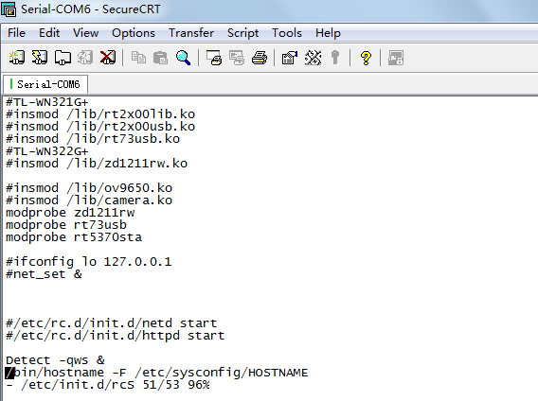Open the Connect in Tab icon
The width and height of the screenshot is (538, 401).
tap(63, 58)
